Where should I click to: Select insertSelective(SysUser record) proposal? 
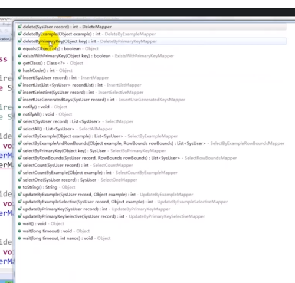click(x=152, y=93)
